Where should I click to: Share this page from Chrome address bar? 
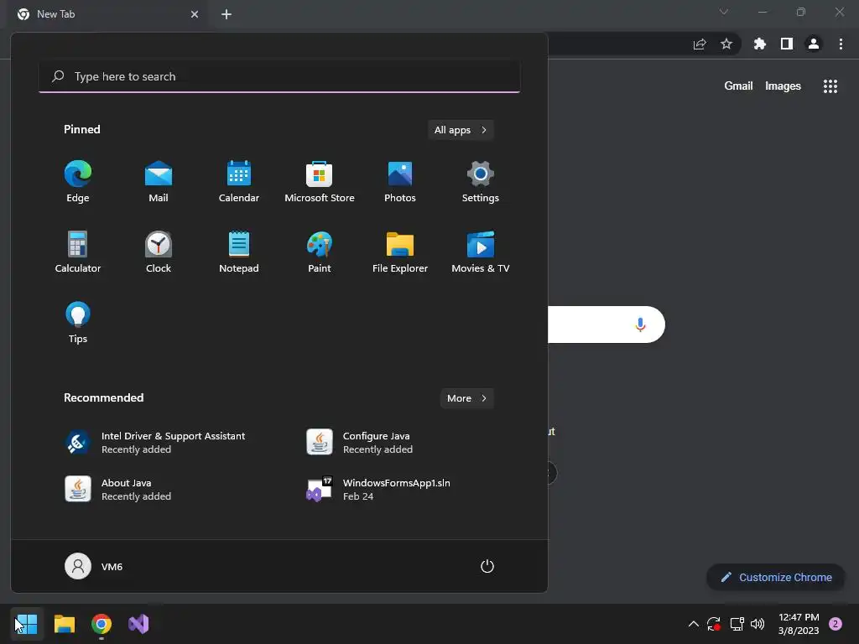coord(700,44)
